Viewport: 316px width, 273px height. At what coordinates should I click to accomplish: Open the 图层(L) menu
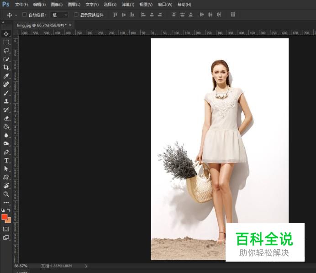74,5
